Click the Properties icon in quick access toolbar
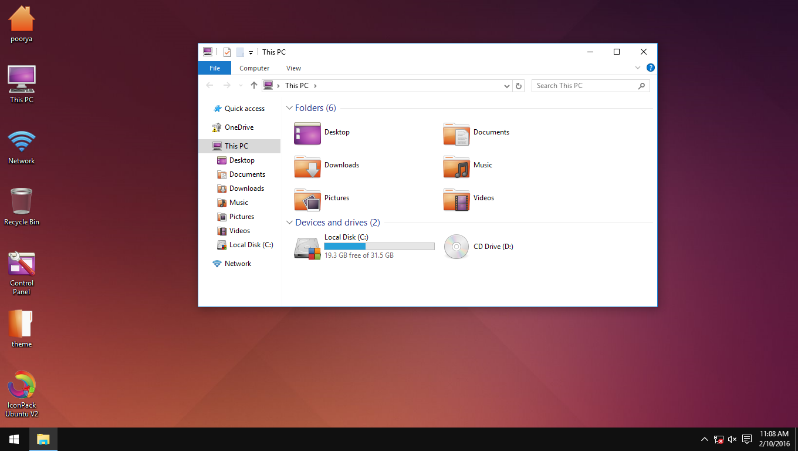798x451 pixels. pyautogui.click(x=227, y=52)
